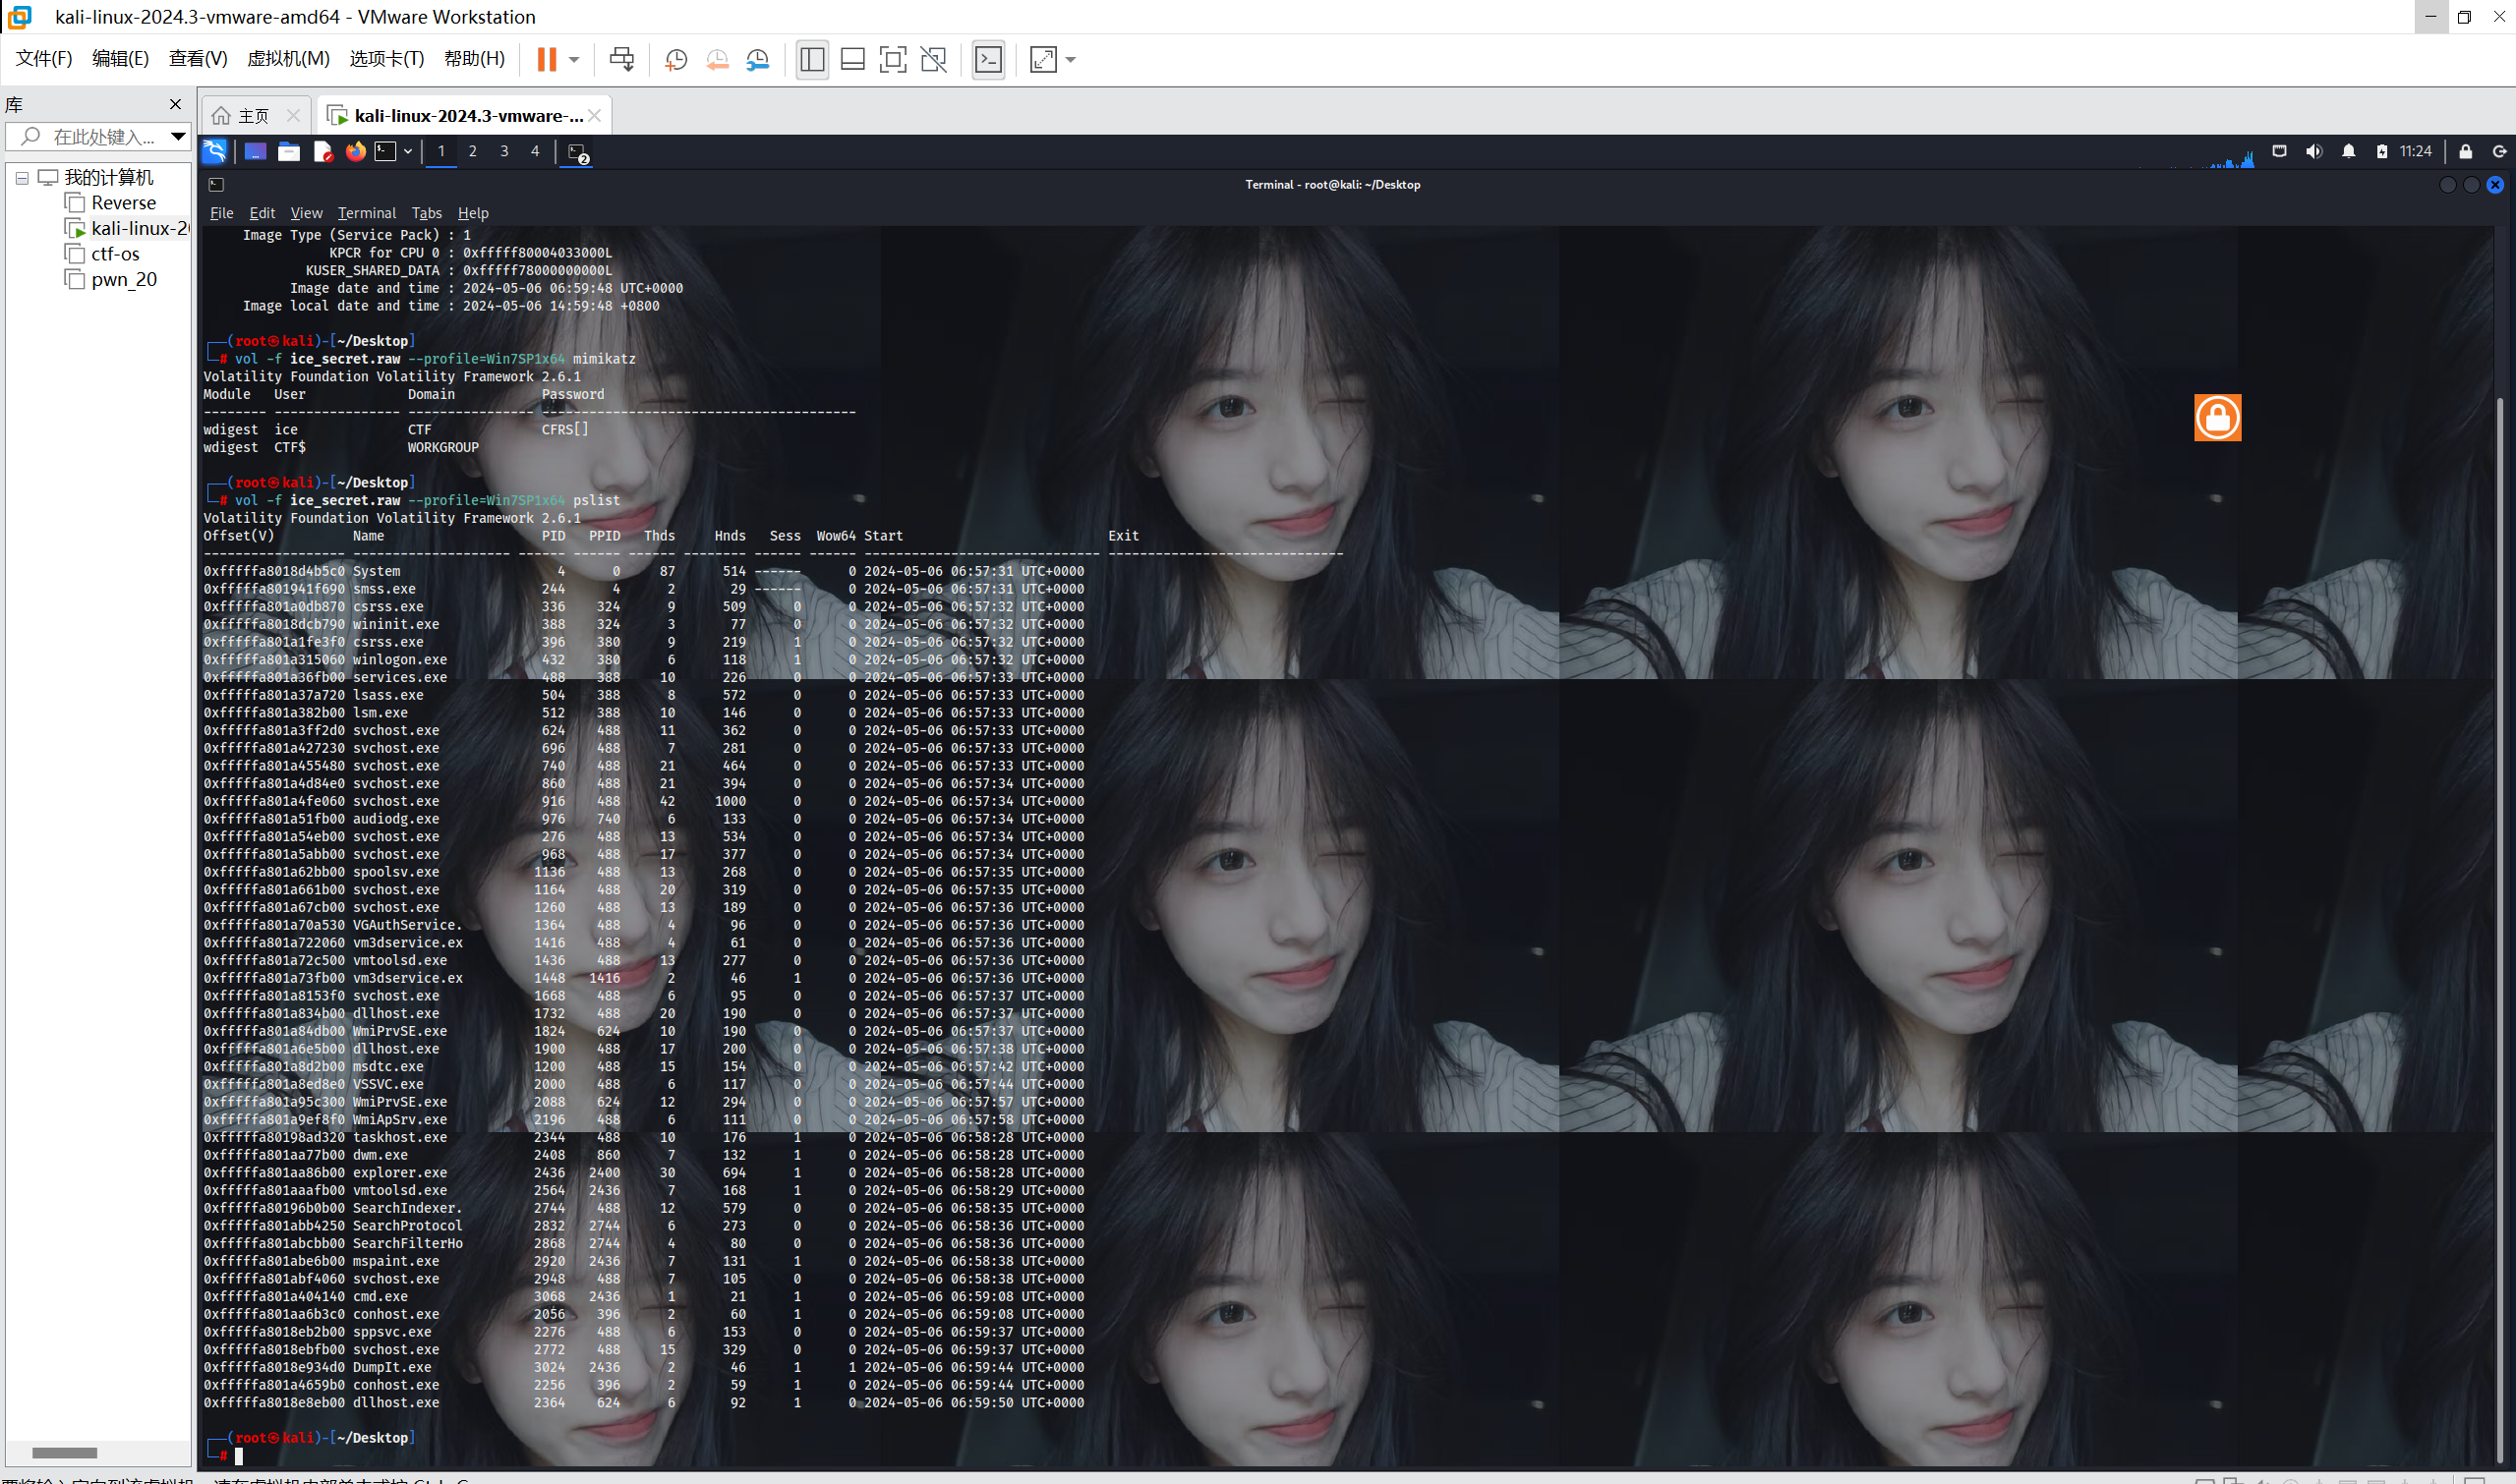Click the 11:24 panel clock
Viewport: 2516px width, 1484px height.
(2416, 152)
